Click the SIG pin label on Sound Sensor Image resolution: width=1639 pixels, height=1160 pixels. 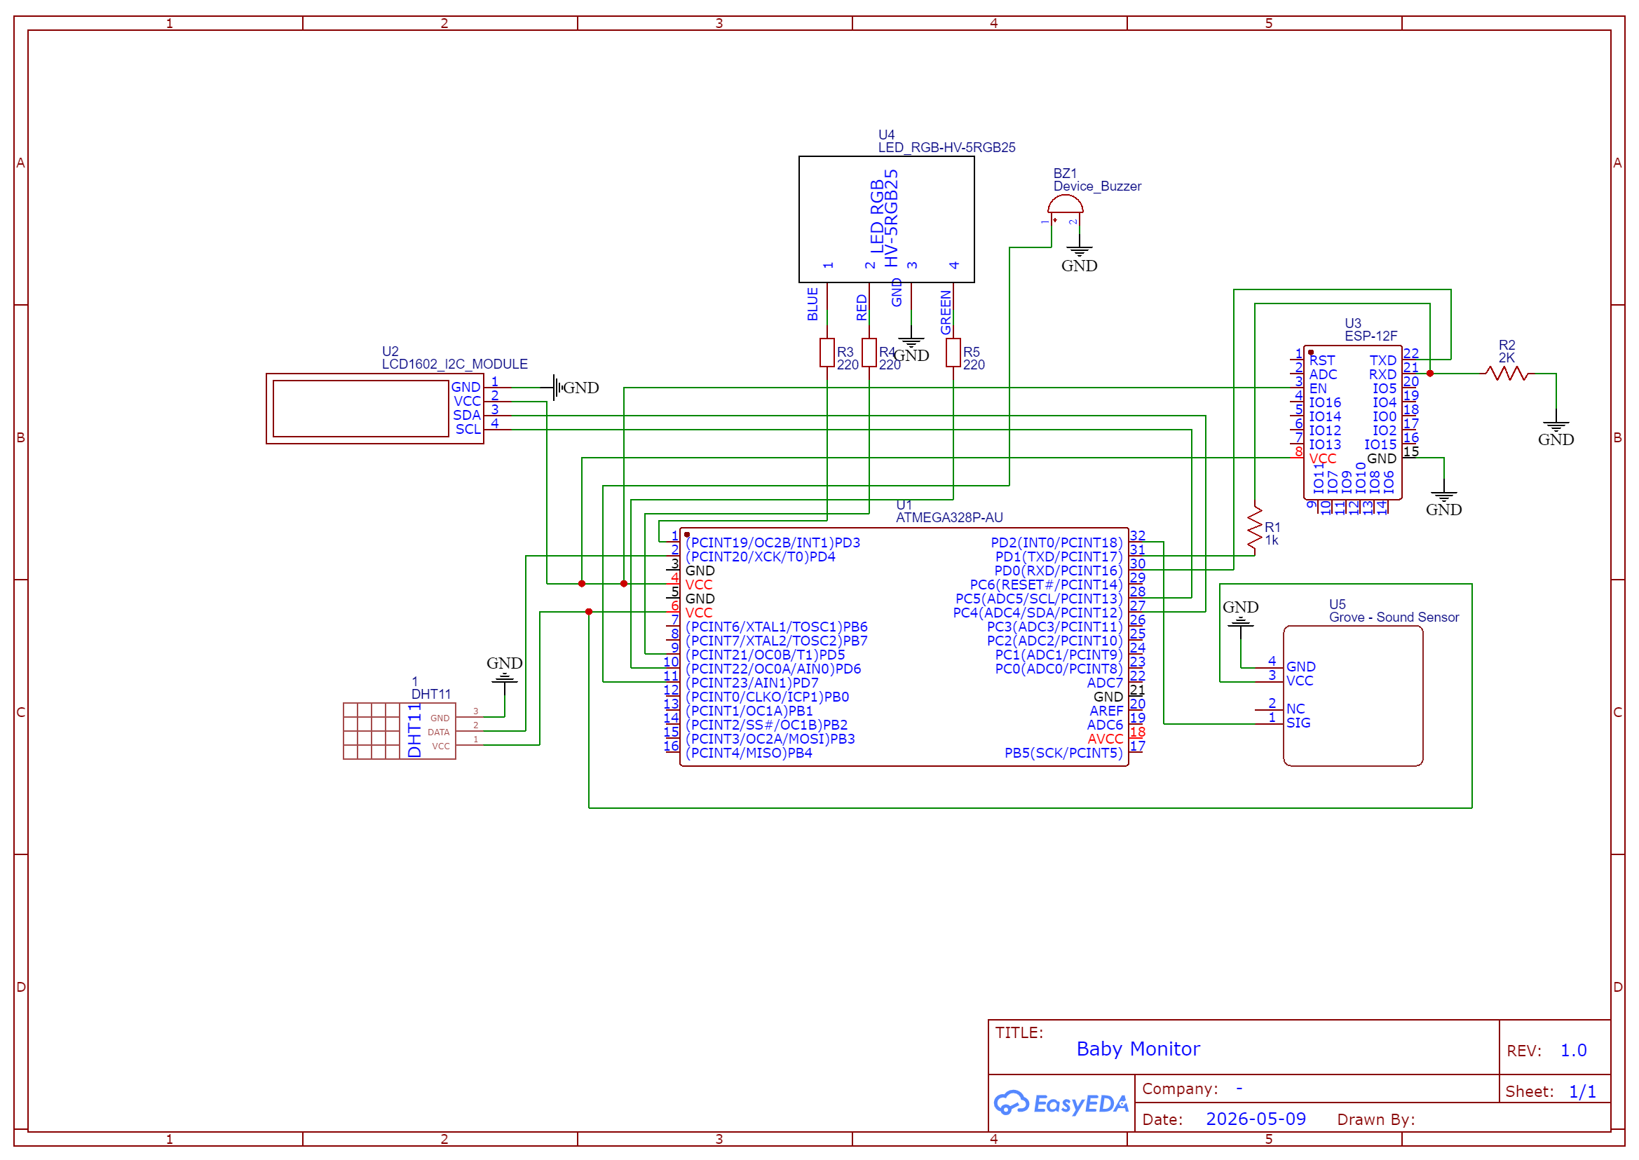pyautogui.click(x=1298, y=722)
